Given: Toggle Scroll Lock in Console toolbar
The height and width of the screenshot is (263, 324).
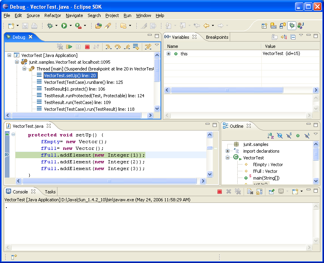Looking at the screenshot, I should [259, 192].
